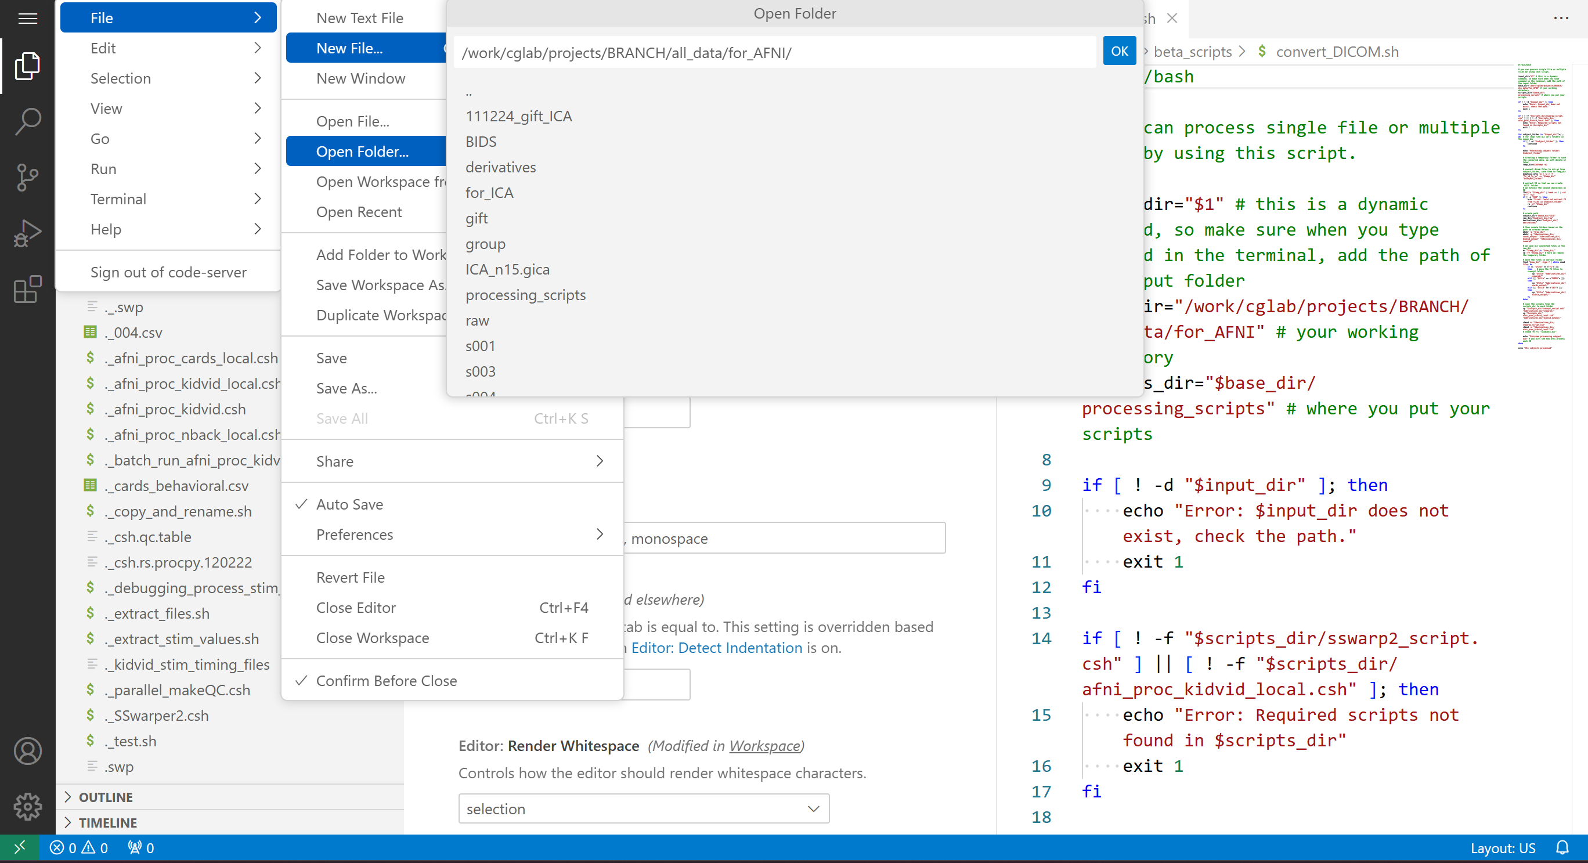Select the processing_scripts folder in list

click(525, 295)
